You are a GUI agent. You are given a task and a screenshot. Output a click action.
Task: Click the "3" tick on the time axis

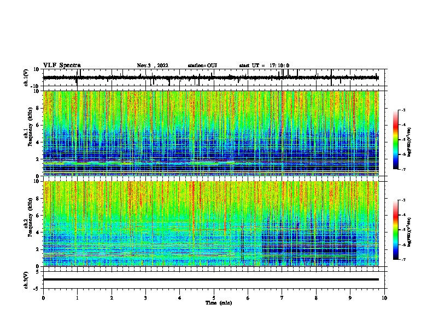145,298
